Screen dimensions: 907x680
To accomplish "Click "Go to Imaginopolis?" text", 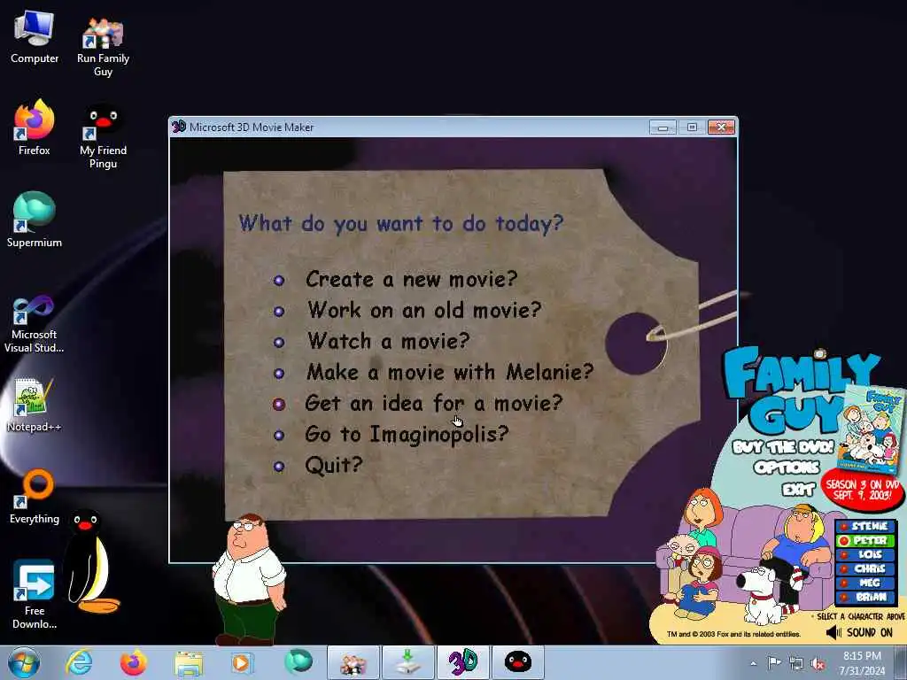I will (x=407, y=434).
